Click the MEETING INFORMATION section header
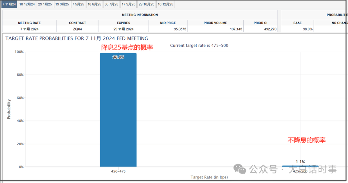 (x=140, y=15)
